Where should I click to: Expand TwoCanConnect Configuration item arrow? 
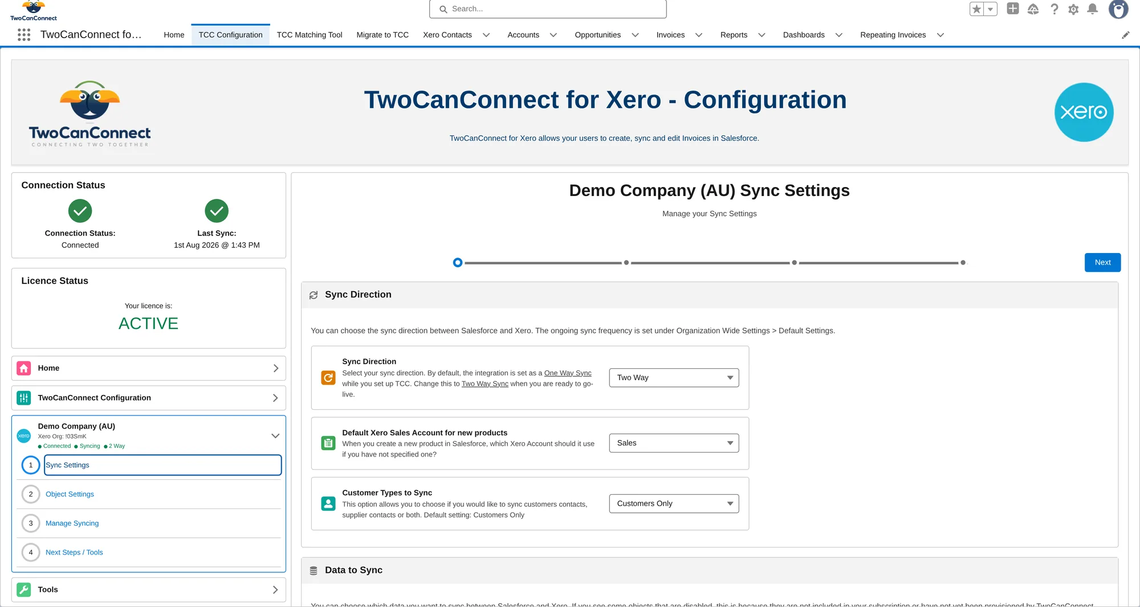[275, 398]
